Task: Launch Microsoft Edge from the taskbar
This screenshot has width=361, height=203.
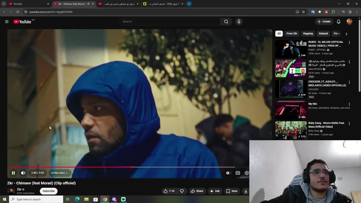Action: [x=77, y=199]
